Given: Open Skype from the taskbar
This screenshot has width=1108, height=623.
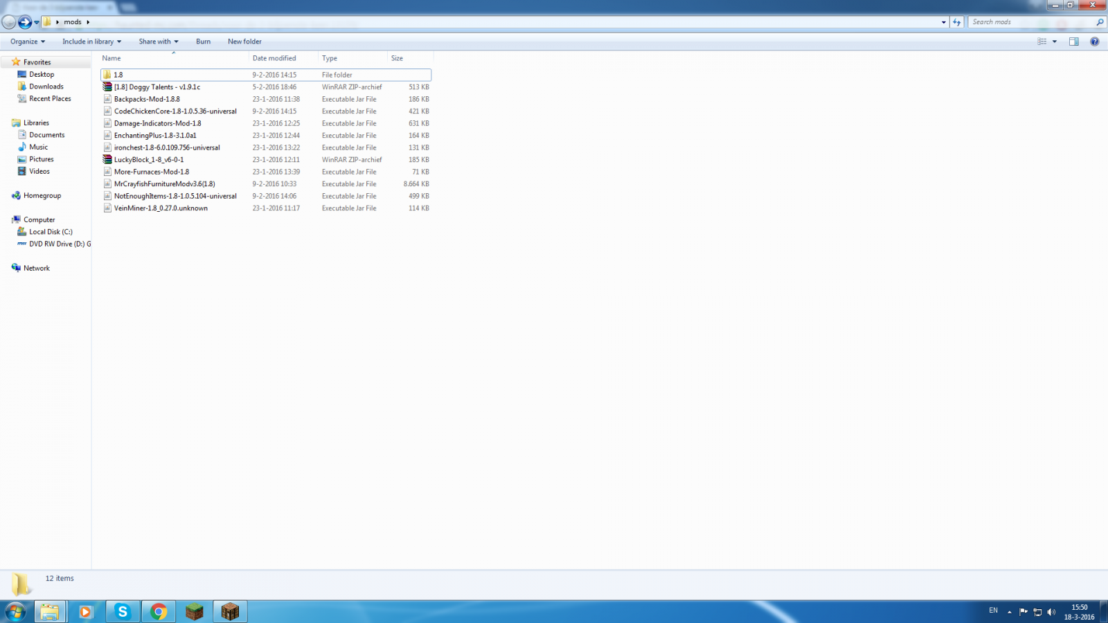Looking at the screenshot, I should click(122, 612).
